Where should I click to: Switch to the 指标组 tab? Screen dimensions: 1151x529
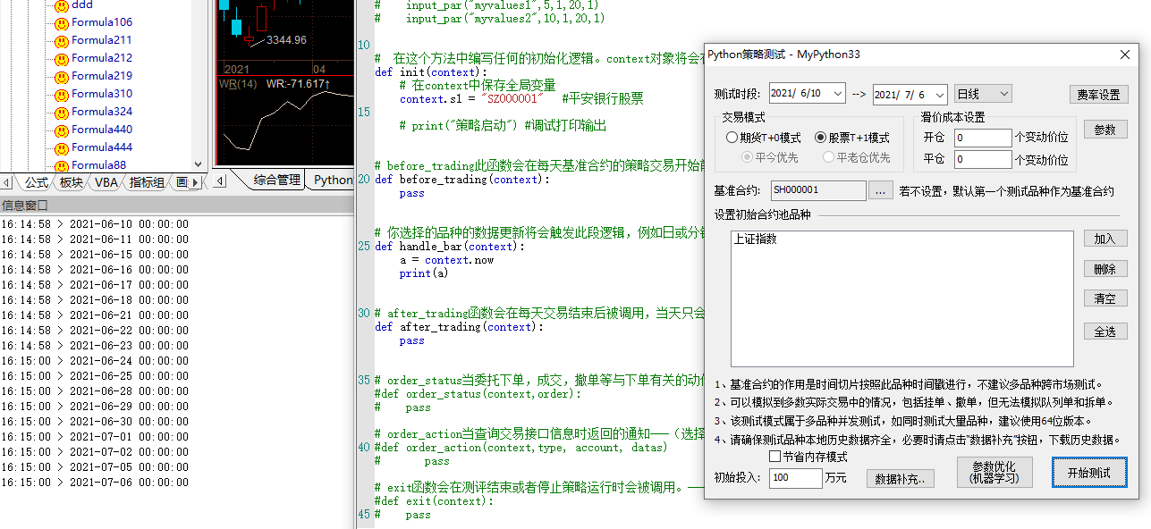click(147, 182)
